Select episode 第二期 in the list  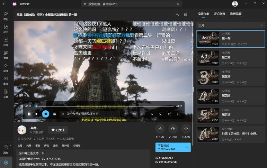pyautogui.click(x=230, y=58)
